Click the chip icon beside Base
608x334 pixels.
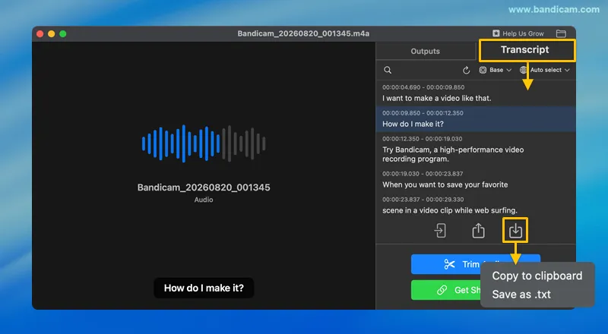point(483,70)
